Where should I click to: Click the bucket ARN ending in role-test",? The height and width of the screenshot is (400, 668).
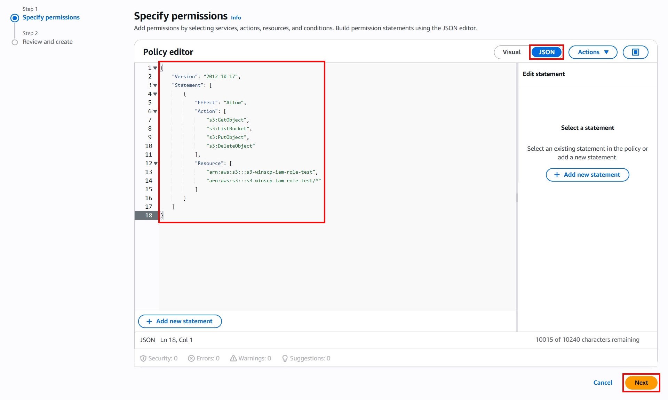(x=262, y=172)
